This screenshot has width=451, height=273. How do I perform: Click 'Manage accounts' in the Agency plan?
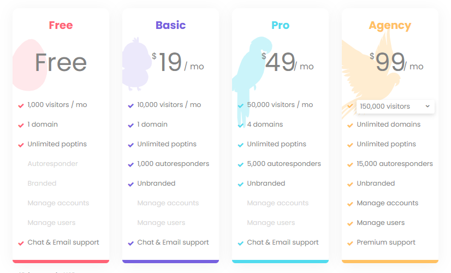tap(388, 203)
